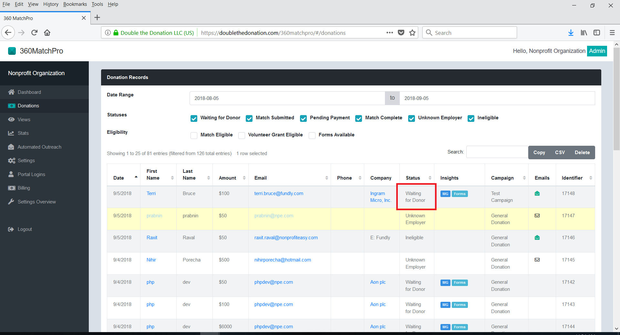Uncheck the Pending Payment status
The height and width of the screenshot is (335, 620).
point(303,118)
